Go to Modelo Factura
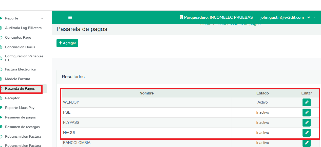Viewport: 321px width, 147px height. point(17,79)
